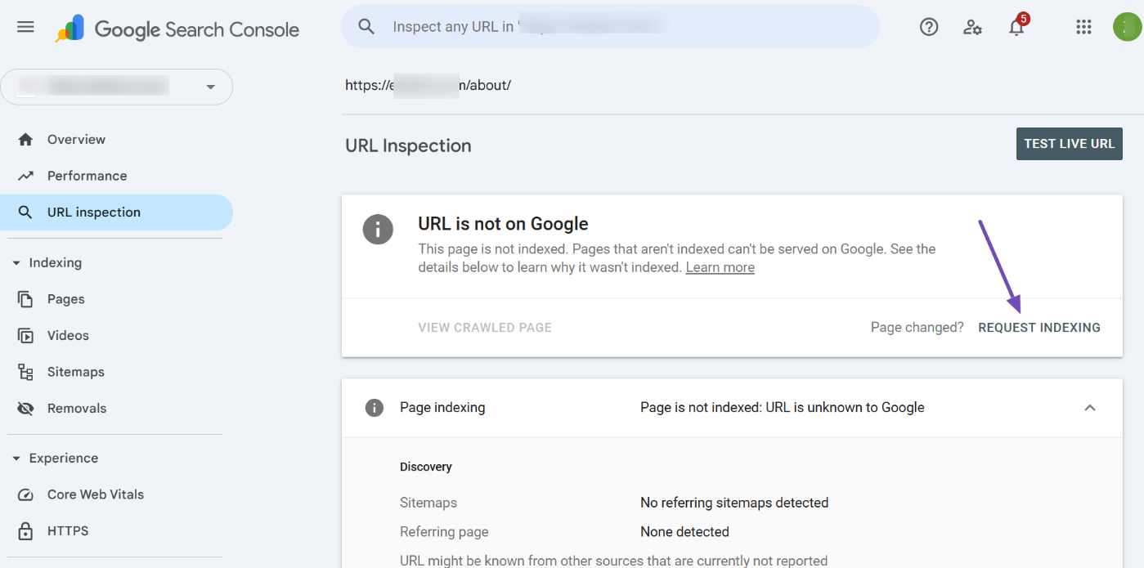
Task: Click the Page indexing header label
Action: (442, 408)
